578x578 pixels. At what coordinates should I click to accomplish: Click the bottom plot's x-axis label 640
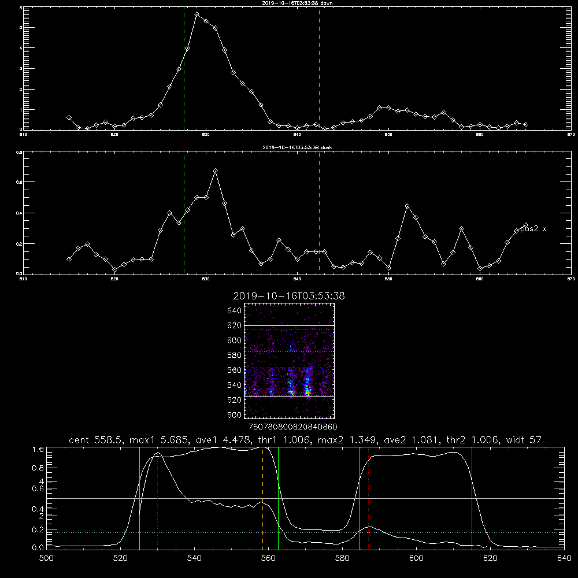[x=564, y=558]
